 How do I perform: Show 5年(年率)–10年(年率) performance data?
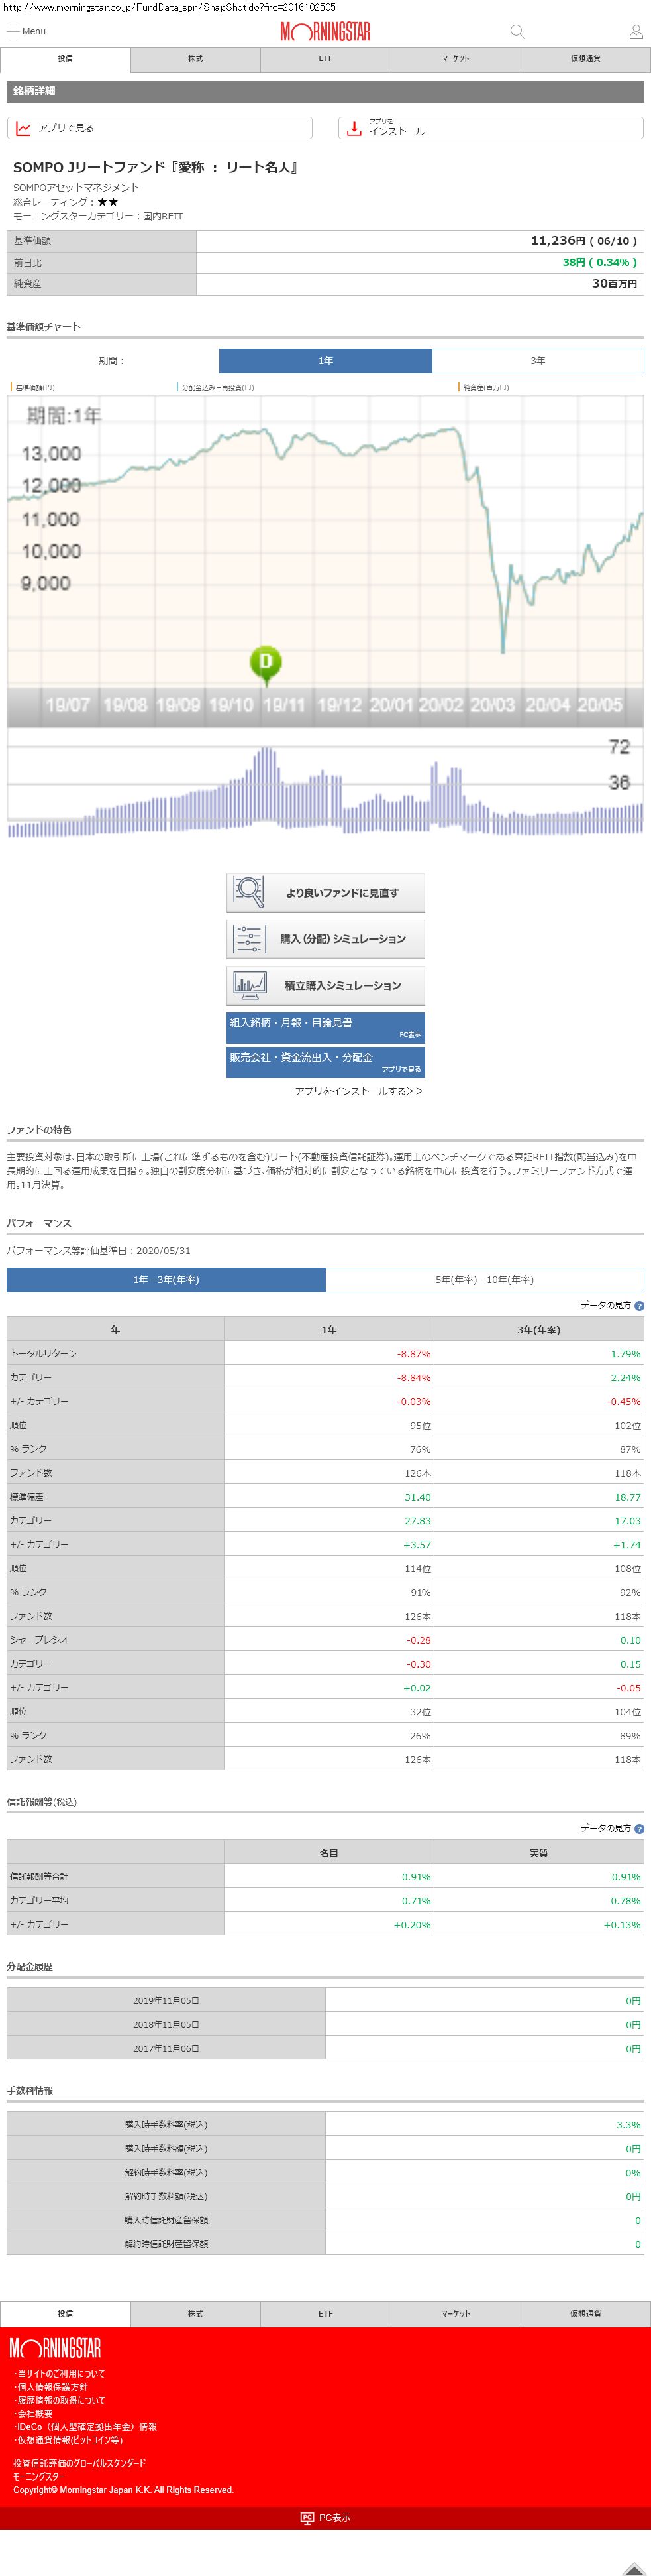484,1279
